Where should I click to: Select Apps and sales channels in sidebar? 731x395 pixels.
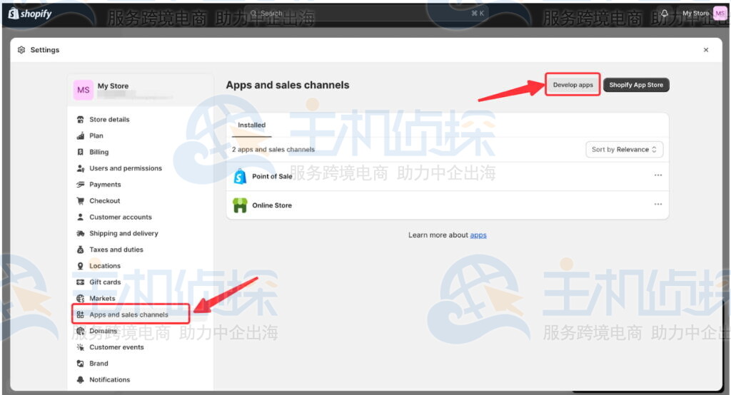point(128,315)
